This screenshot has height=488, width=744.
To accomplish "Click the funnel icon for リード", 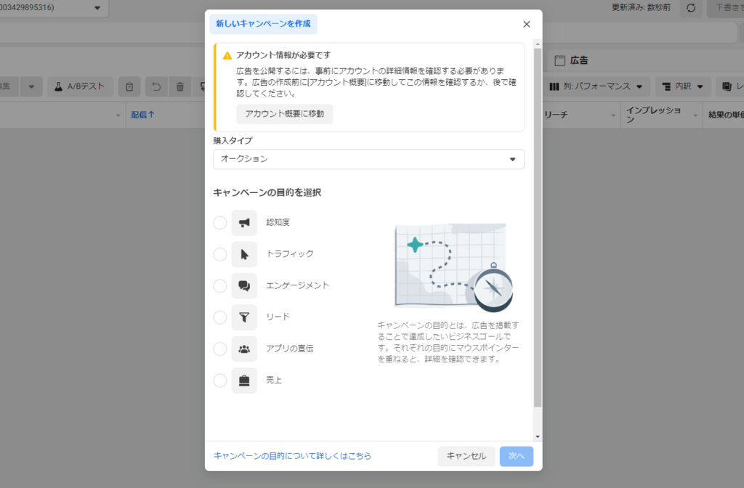I will pyautogui.click(x=244, y=317).
